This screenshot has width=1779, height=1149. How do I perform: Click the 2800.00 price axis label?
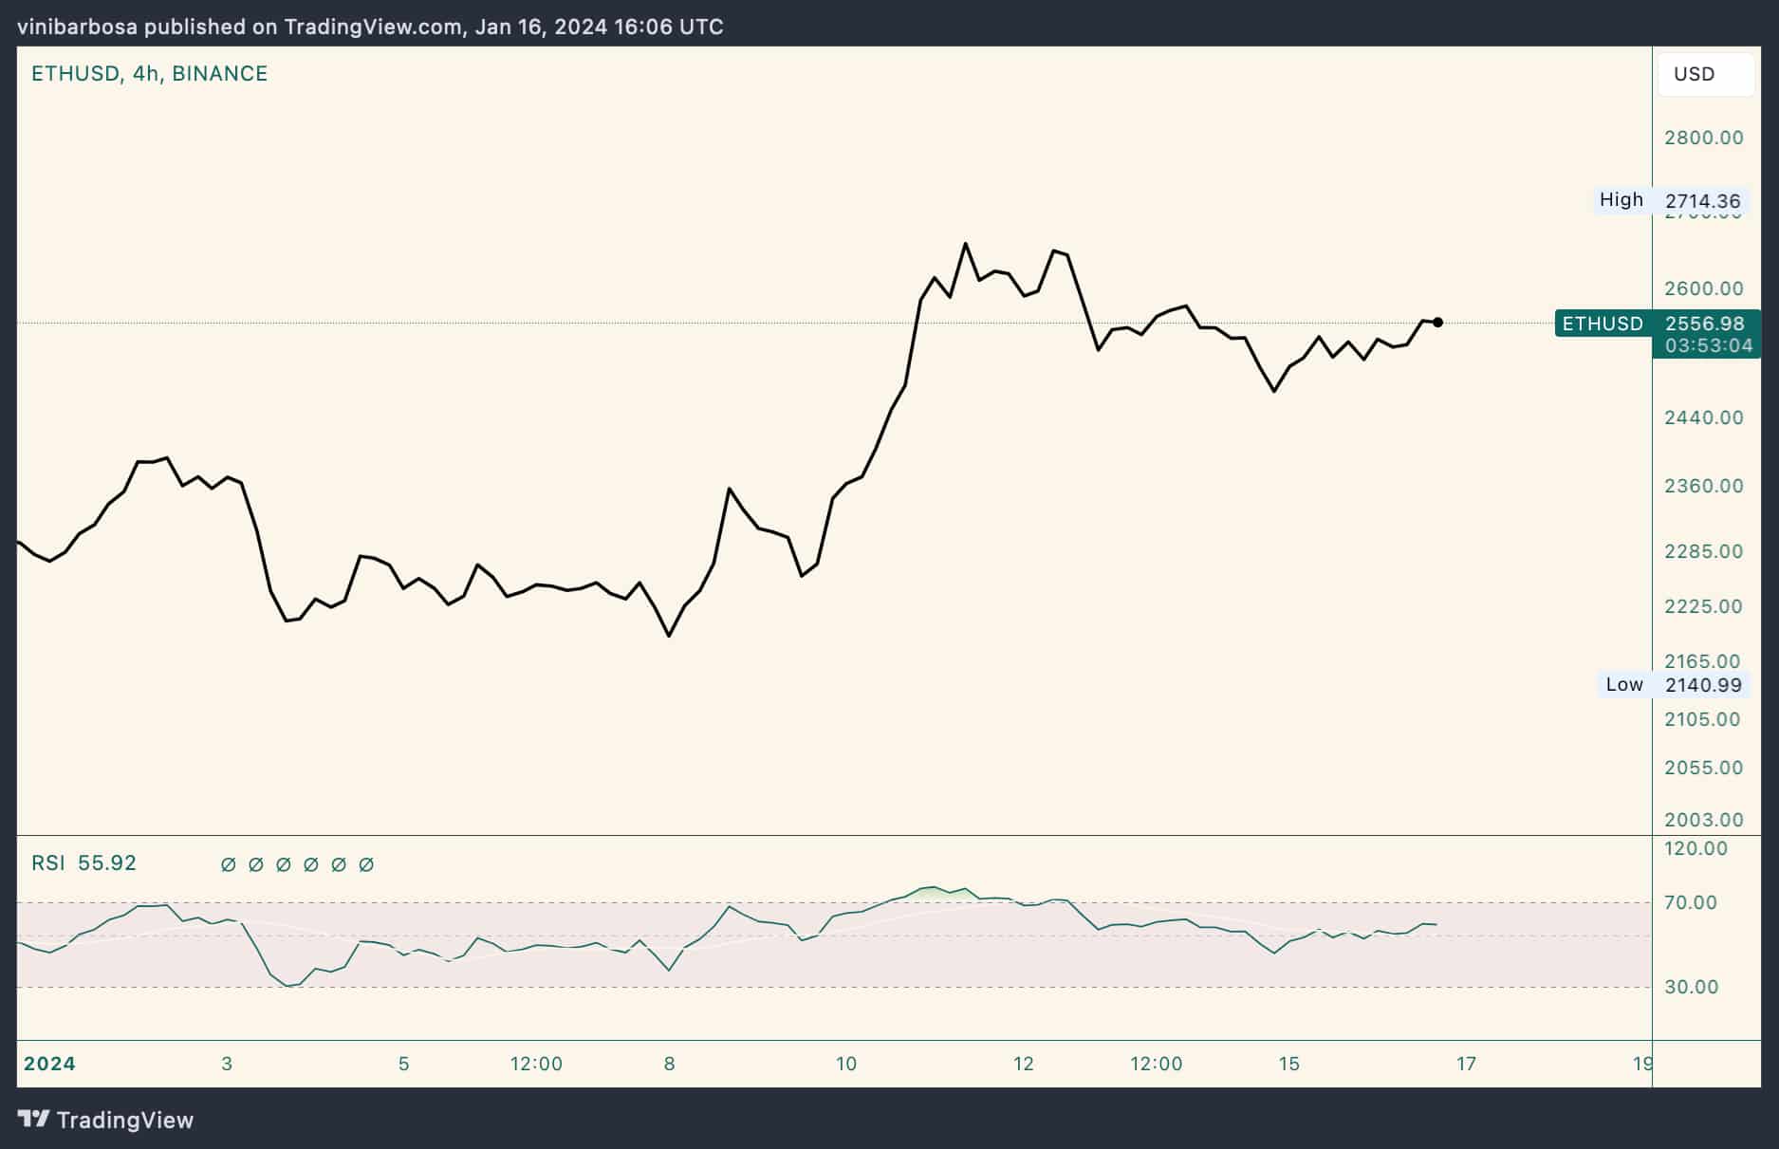pyautogui.click(x=1703, y=138)
